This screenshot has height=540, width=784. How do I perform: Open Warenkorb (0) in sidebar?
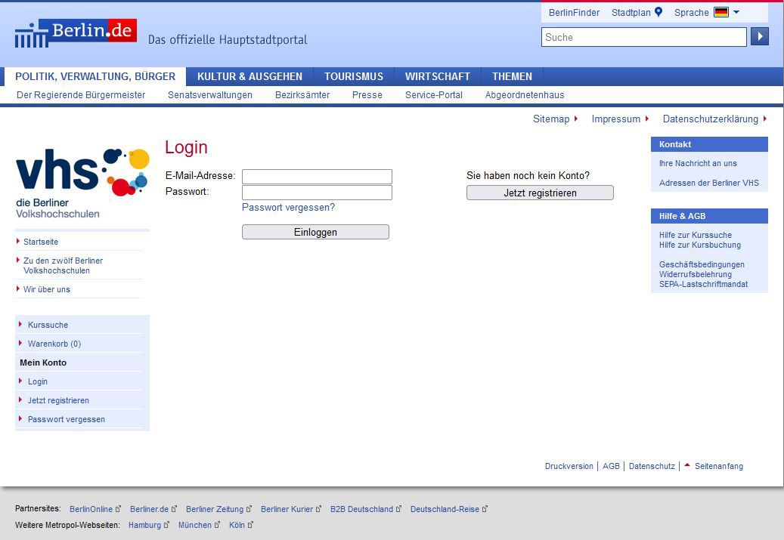pyautogui.click(x=54, y=344)
